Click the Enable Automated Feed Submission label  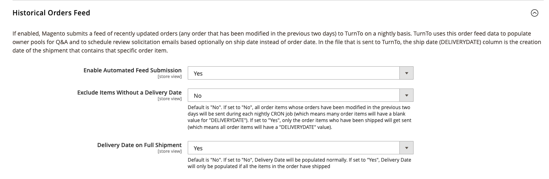click(x=133, y=70)
